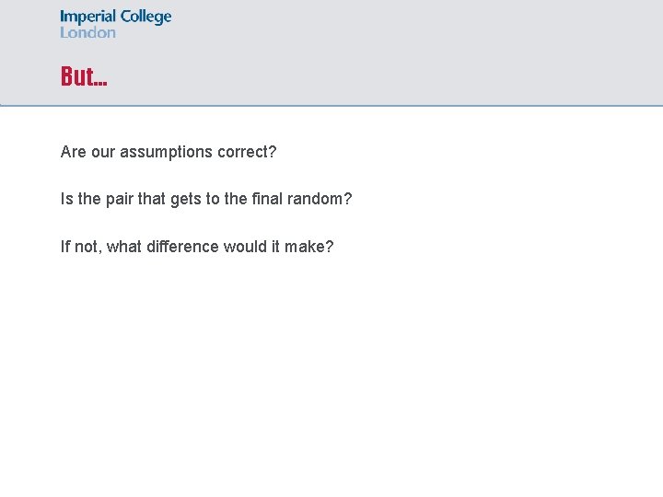Screen dimensions: 663x497
Task: Click the 'If not, what difference' line
Action: (196, 247)
